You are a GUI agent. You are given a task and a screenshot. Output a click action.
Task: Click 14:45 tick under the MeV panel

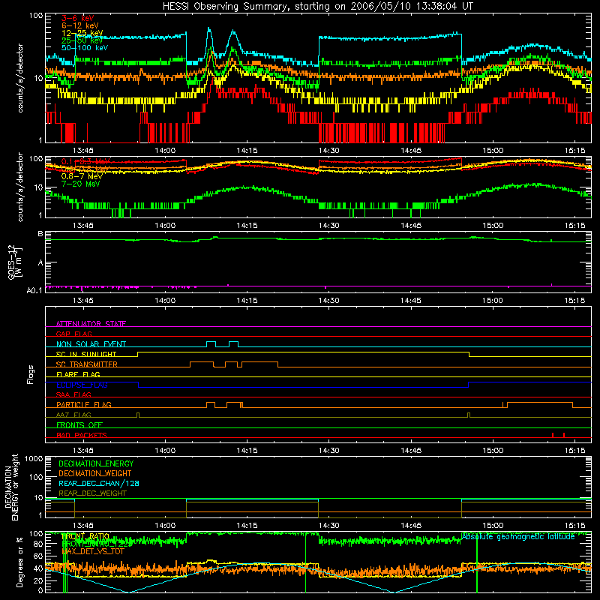coord(411,226)
